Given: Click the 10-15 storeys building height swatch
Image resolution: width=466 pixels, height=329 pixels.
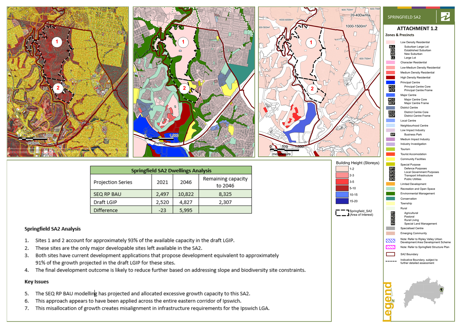Looking at the screenshot, I should (x=342, y=195).
